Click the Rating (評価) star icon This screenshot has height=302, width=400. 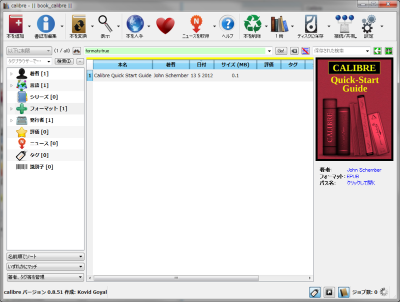click(x=21, y=132)
